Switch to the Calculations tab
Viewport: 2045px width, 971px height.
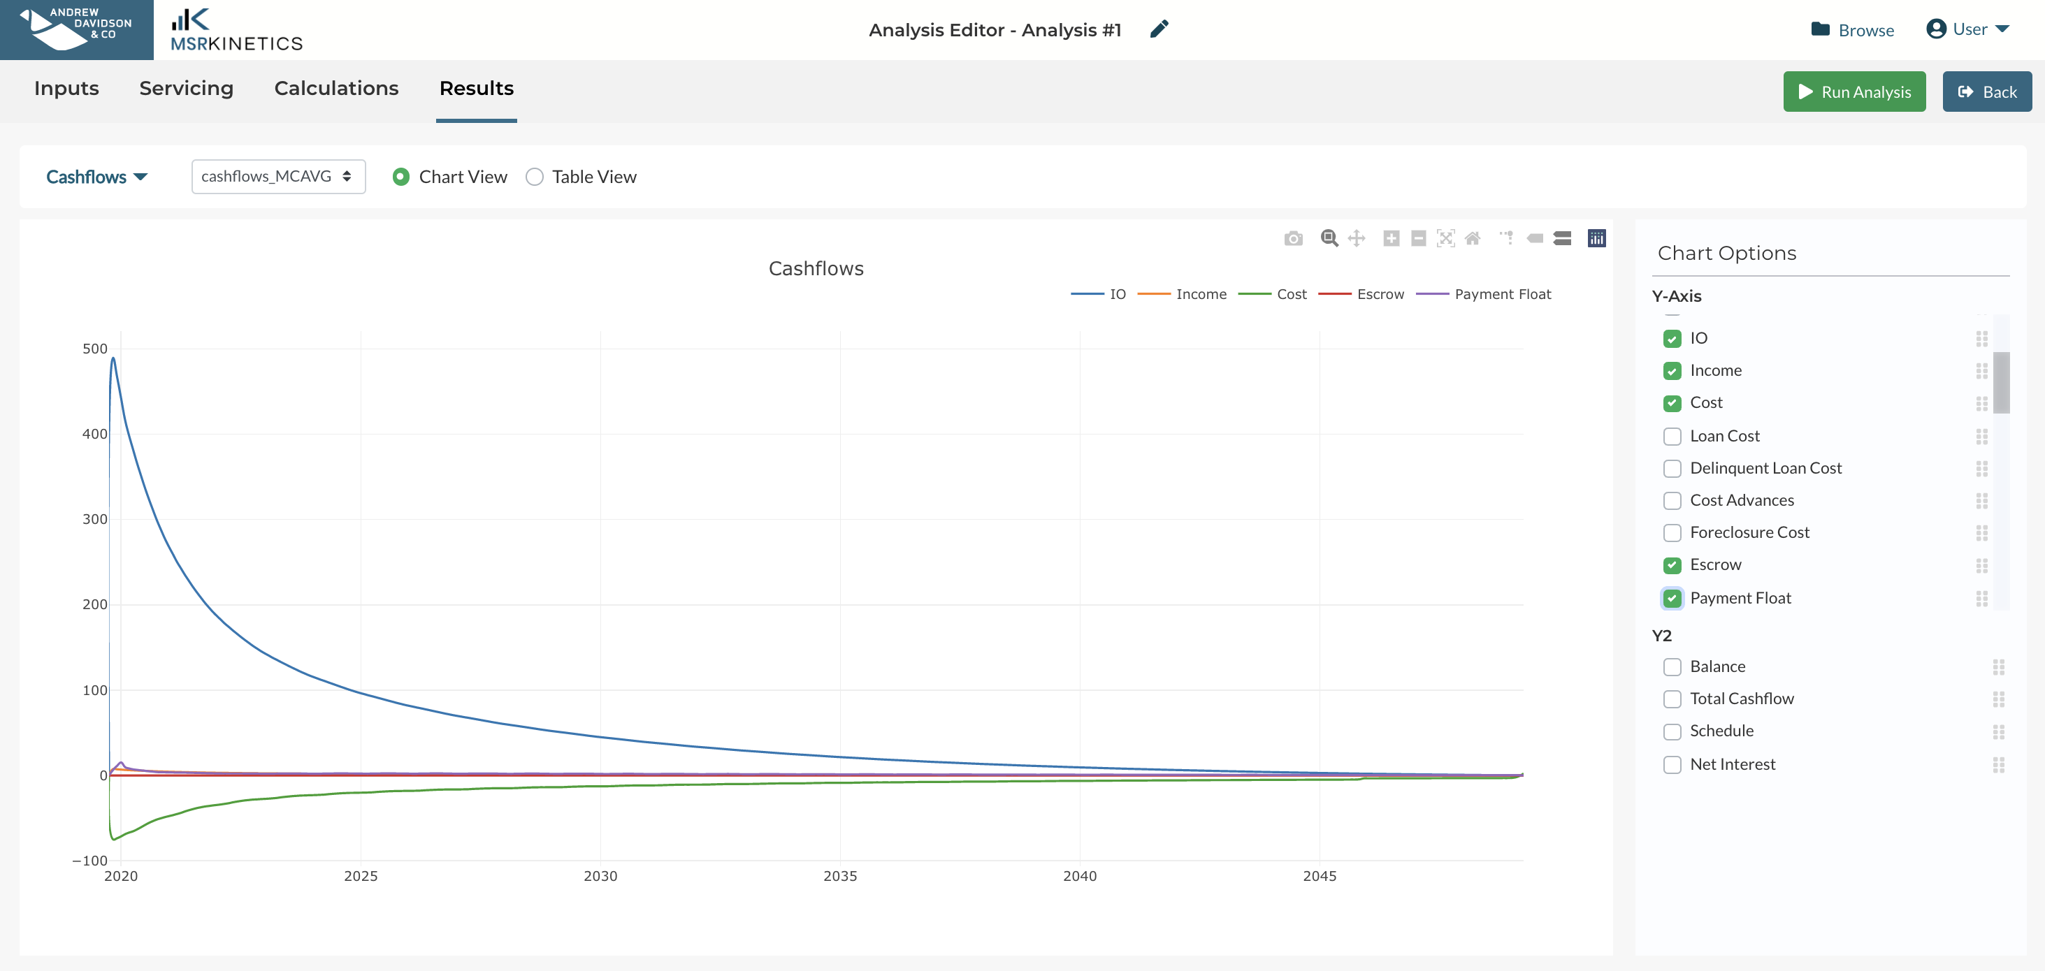tap(335, 88)
